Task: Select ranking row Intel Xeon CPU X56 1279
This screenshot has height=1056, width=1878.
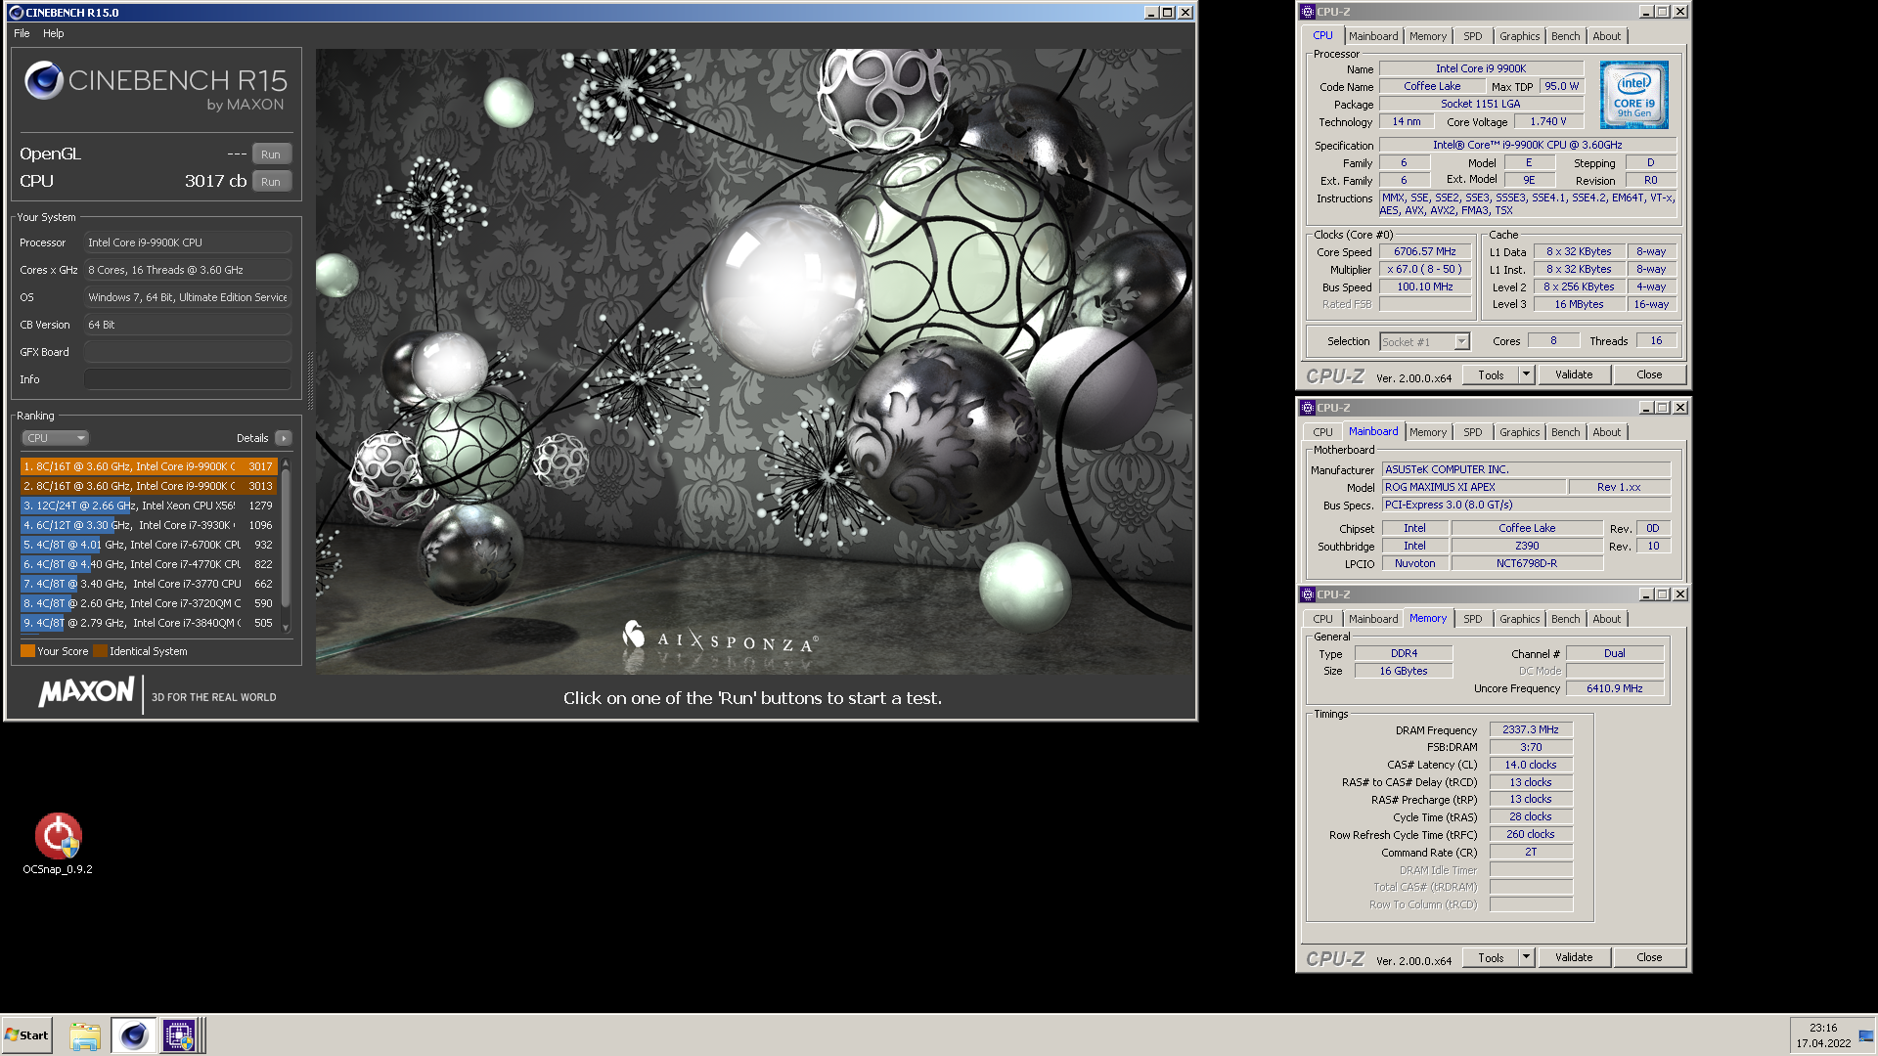Action: point(149,506)
